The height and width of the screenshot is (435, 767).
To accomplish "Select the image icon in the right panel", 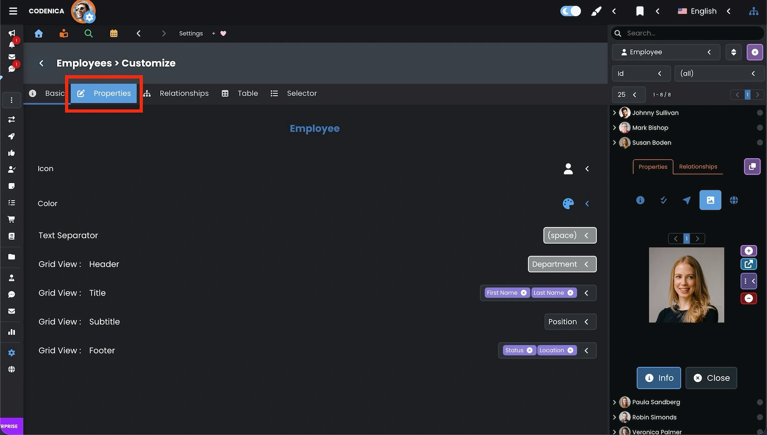I will tap(710, 200).
